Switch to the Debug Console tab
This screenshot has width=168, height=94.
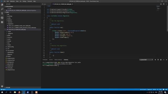pyautogui.click(x=58, y=60)
